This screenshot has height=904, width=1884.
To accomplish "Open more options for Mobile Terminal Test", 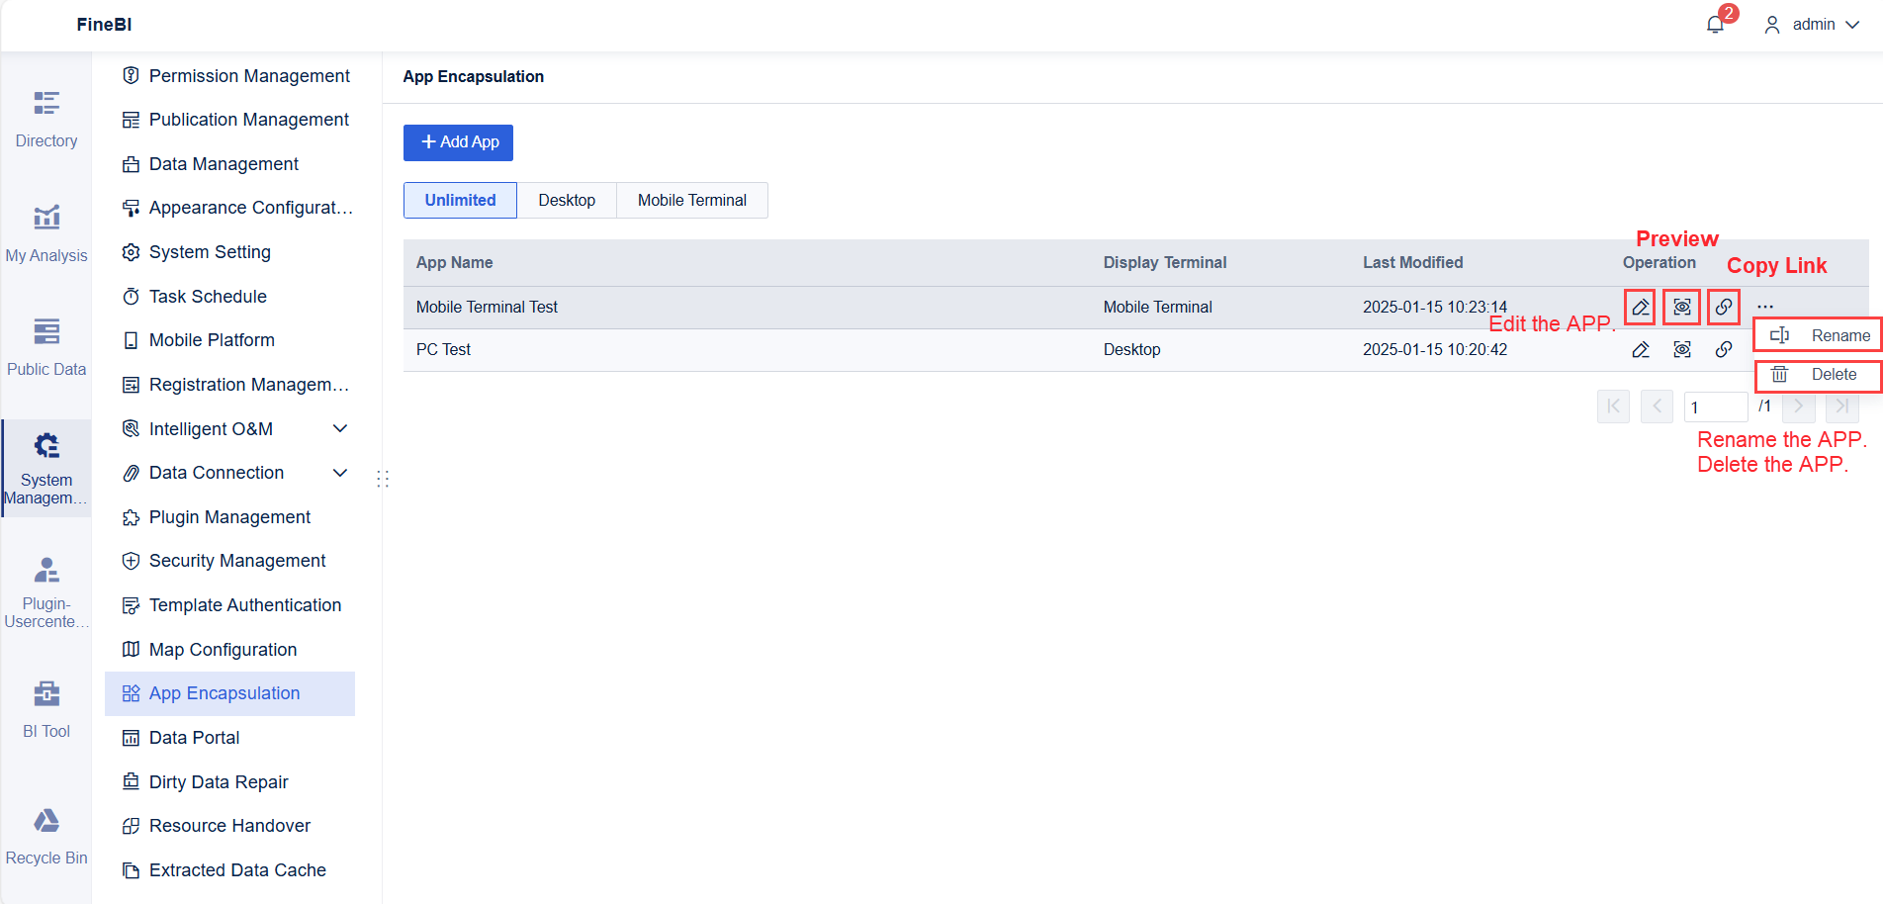I will pos(1765,307).
